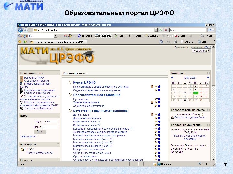233x174 pixels.
Task: Open the Студенческий форум menu item
Action: (x=36, y=81)
